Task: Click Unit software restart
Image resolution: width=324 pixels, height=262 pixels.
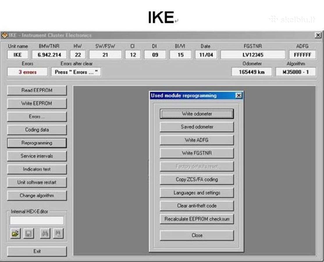Action: (37, 183)
